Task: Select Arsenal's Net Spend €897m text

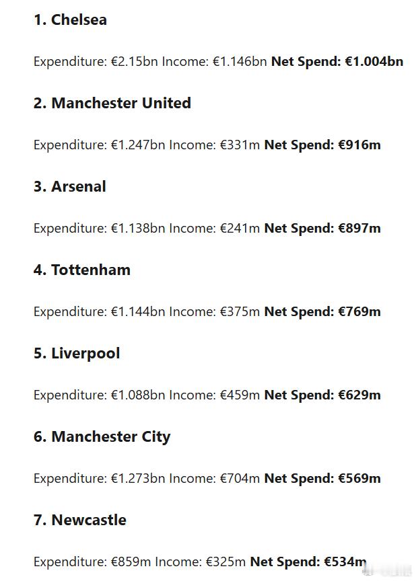Action: click(322, 228)
